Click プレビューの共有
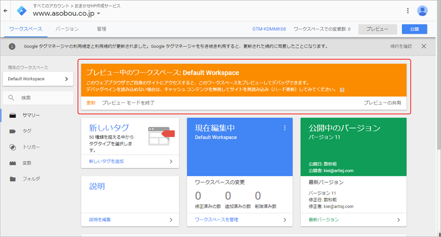 point(383,103)
